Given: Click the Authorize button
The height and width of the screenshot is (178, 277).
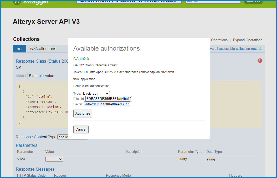Looking at the screenshot, I should 83,114.
